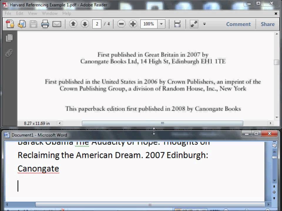The width and height of the screenshot is (282, 211).
Task: Open the Window menu in Adobe Reader
Action: tap(50, 13)
